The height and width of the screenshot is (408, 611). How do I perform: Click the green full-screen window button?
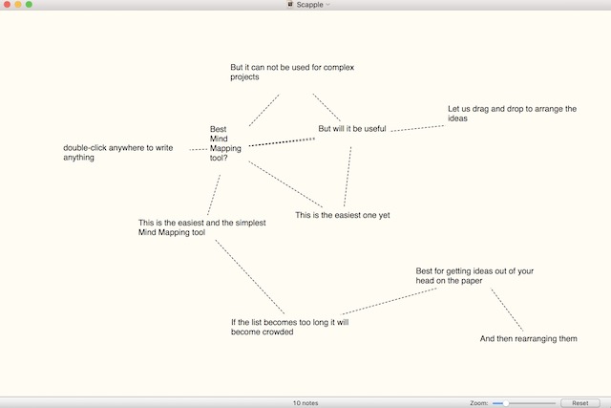(x=29, y=4)
